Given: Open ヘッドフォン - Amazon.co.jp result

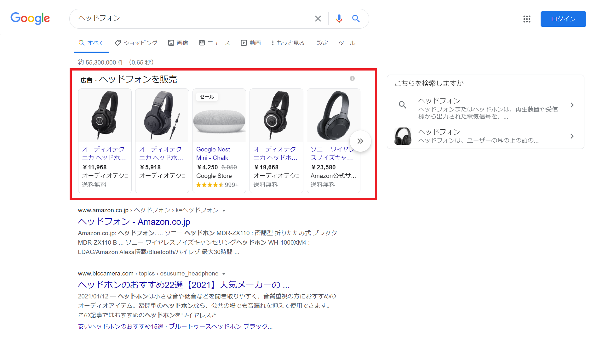Looking at the screenshot, I should (134, 222).
